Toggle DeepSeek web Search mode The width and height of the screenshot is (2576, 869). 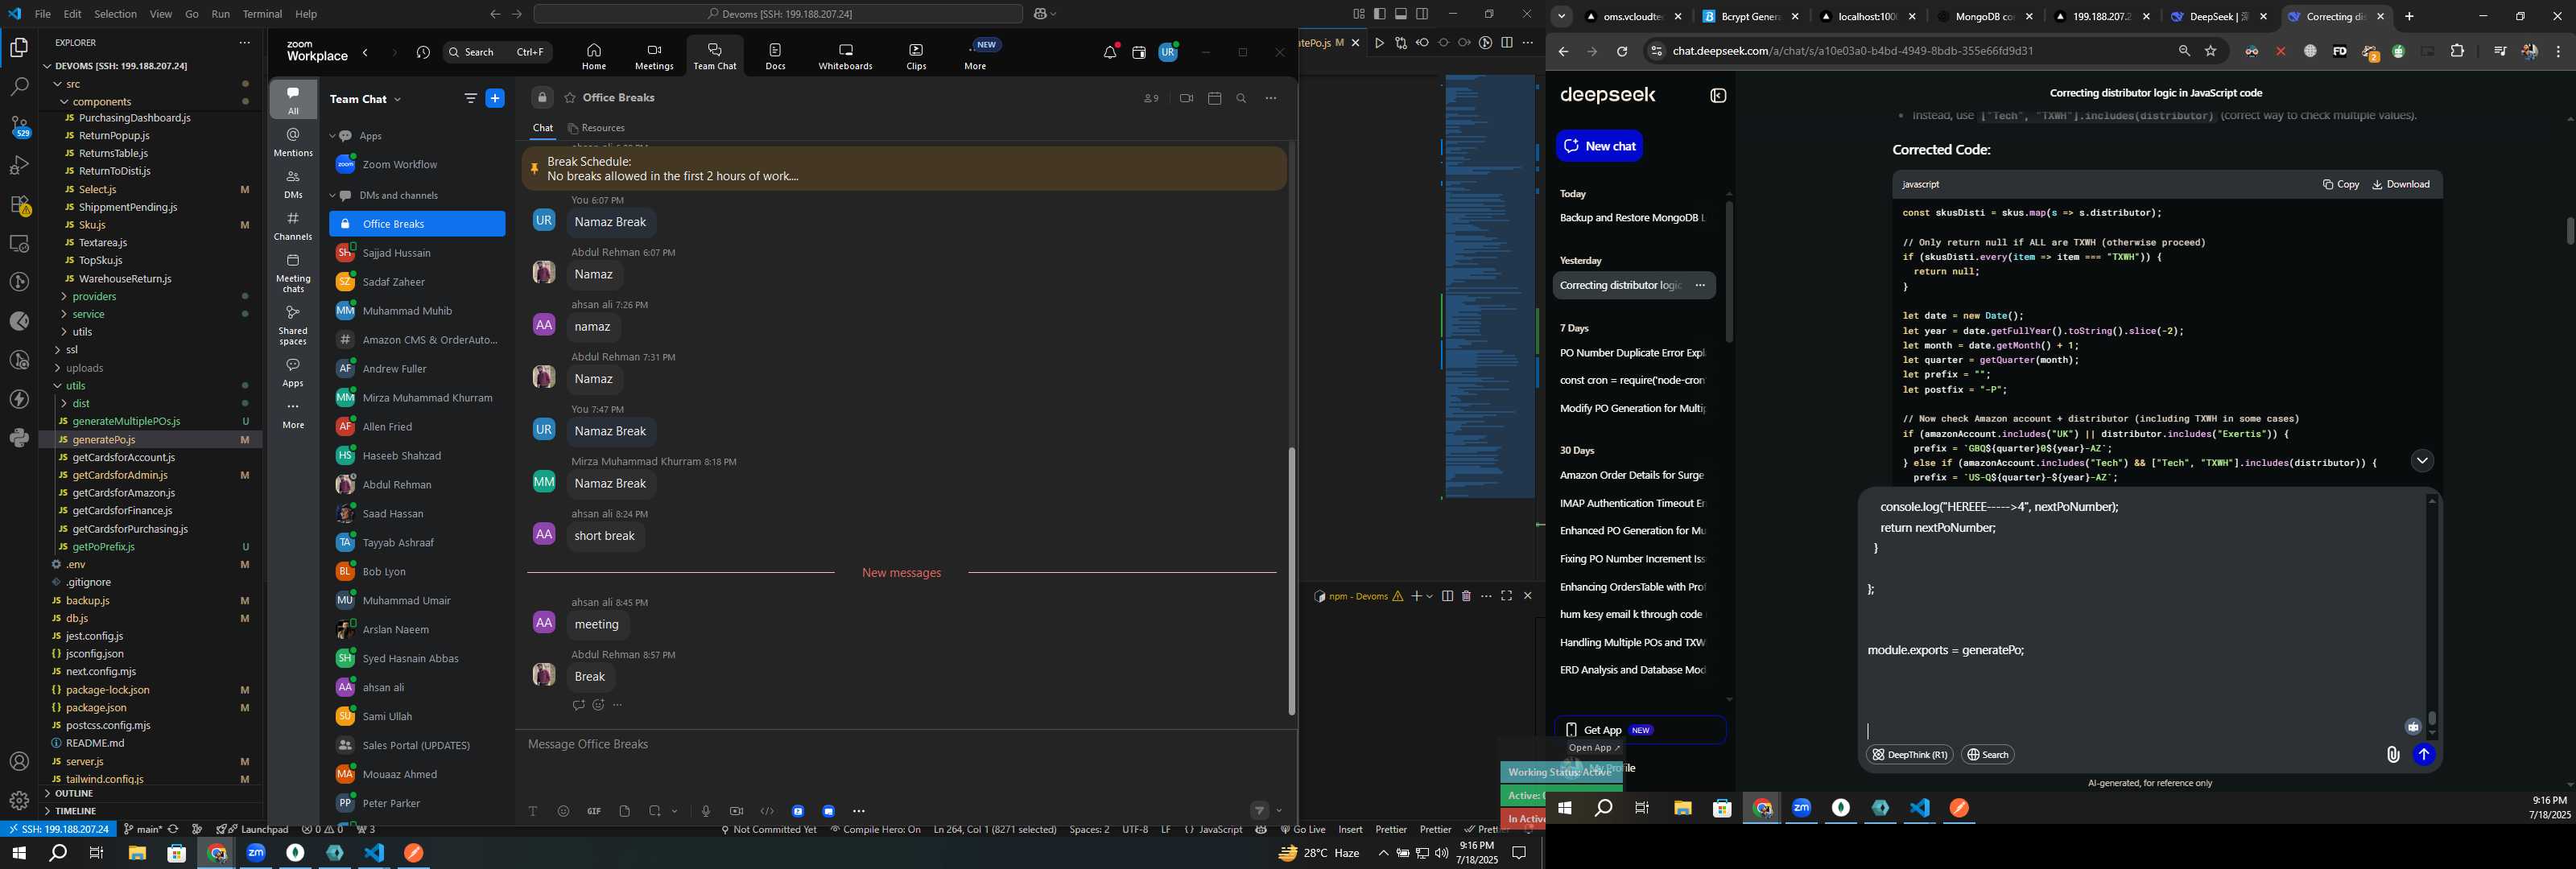(1988, 755)
